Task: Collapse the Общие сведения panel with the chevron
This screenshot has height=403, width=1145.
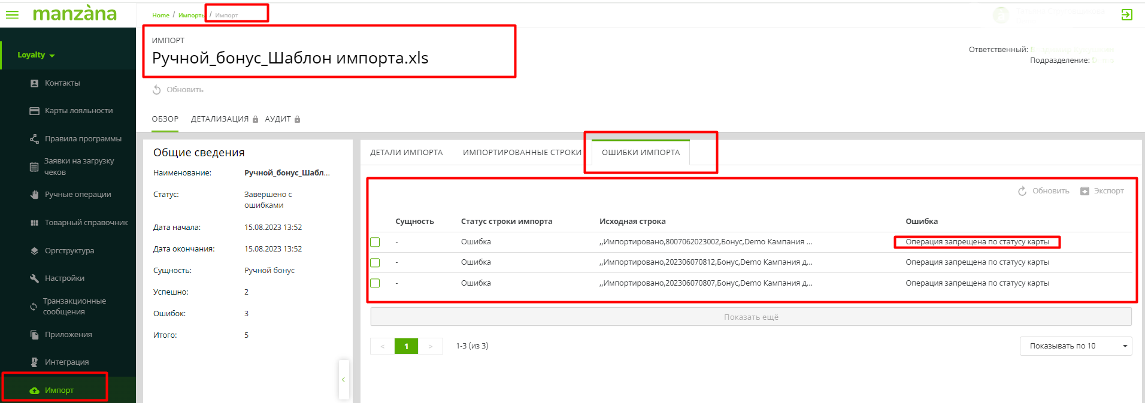Action: pos(343,379)
